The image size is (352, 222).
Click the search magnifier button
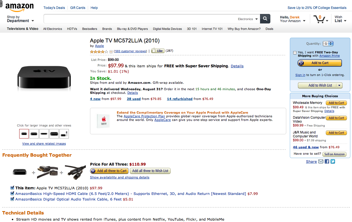tap(265, 19)
